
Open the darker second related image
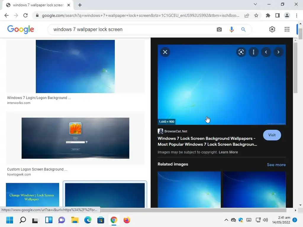coord(254,189)
